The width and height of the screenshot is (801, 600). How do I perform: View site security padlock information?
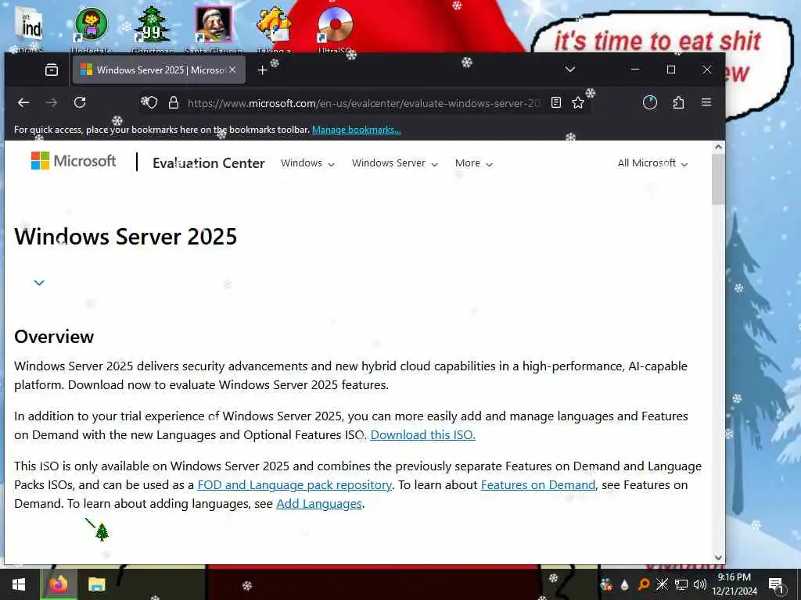pos(174,102)
